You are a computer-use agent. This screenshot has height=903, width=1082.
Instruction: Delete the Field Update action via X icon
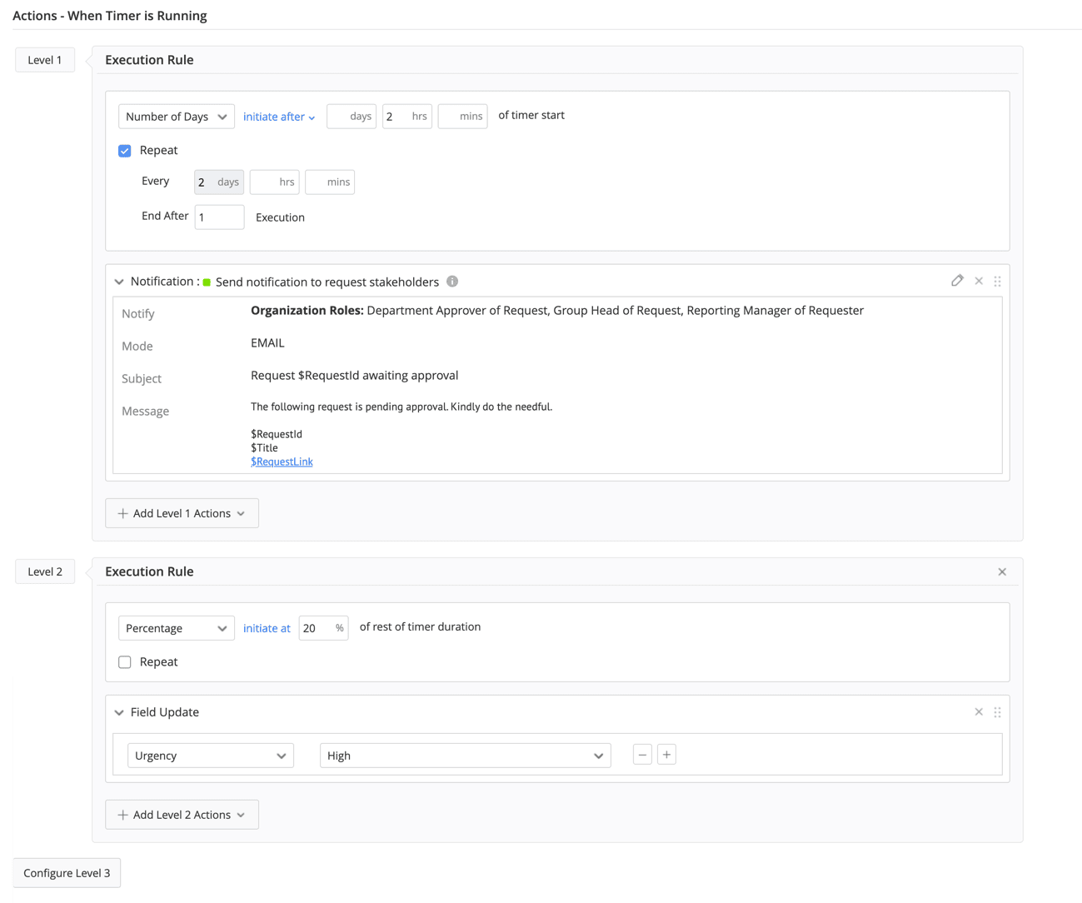(x=979, y=711)
